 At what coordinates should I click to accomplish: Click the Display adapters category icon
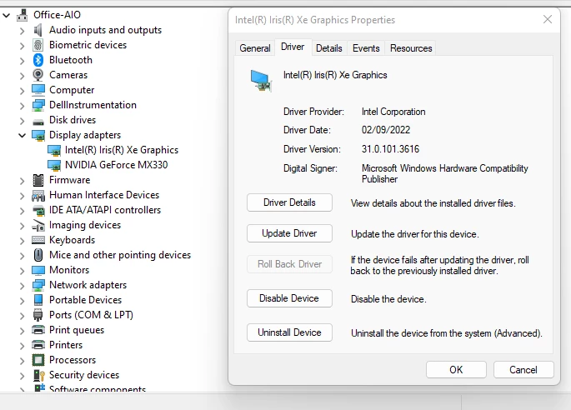click(38, 135)
